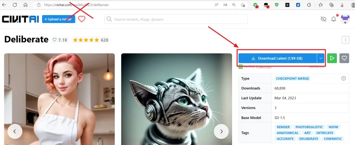
Task: Open the user avatar profile menu
Action: (345, 19)
